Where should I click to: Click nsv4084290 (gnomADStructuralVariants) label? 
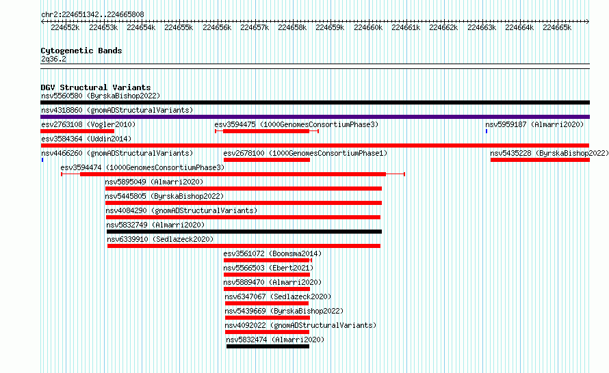coord(181,210)
